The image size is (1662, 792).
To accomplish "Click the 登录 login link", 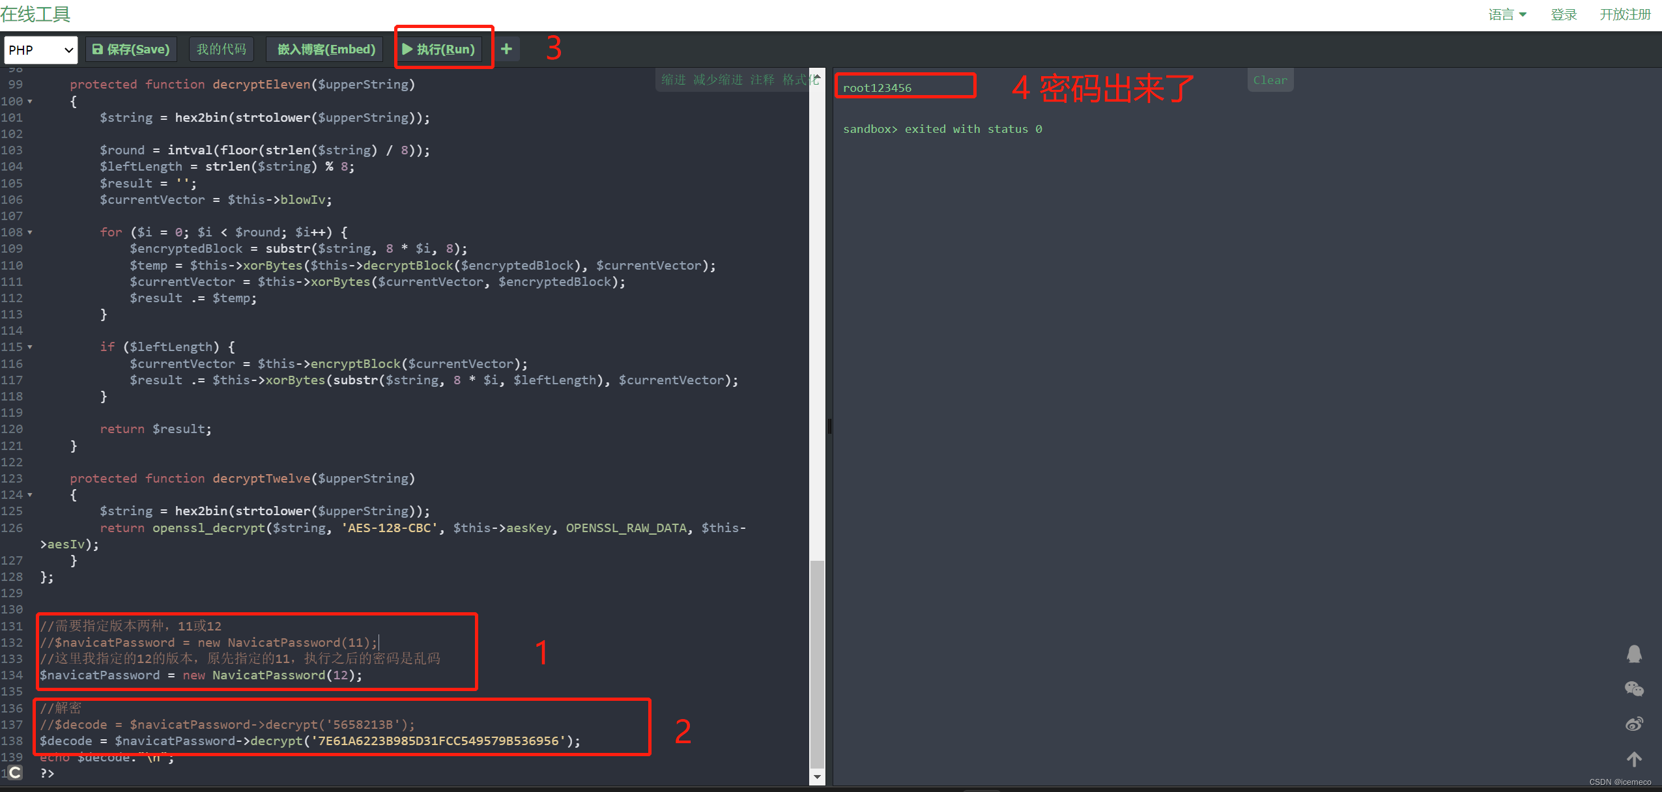I will click(1564, 14).
